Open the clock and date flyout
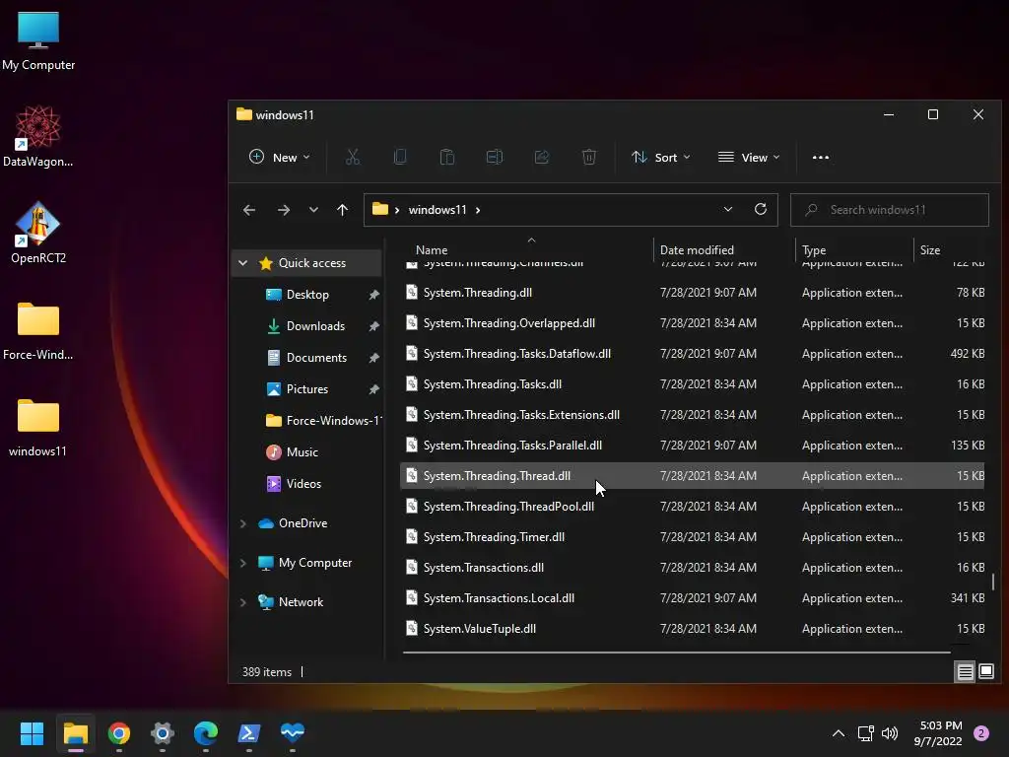Screen dimensions: 1009x757 click(x=939, y=733)
